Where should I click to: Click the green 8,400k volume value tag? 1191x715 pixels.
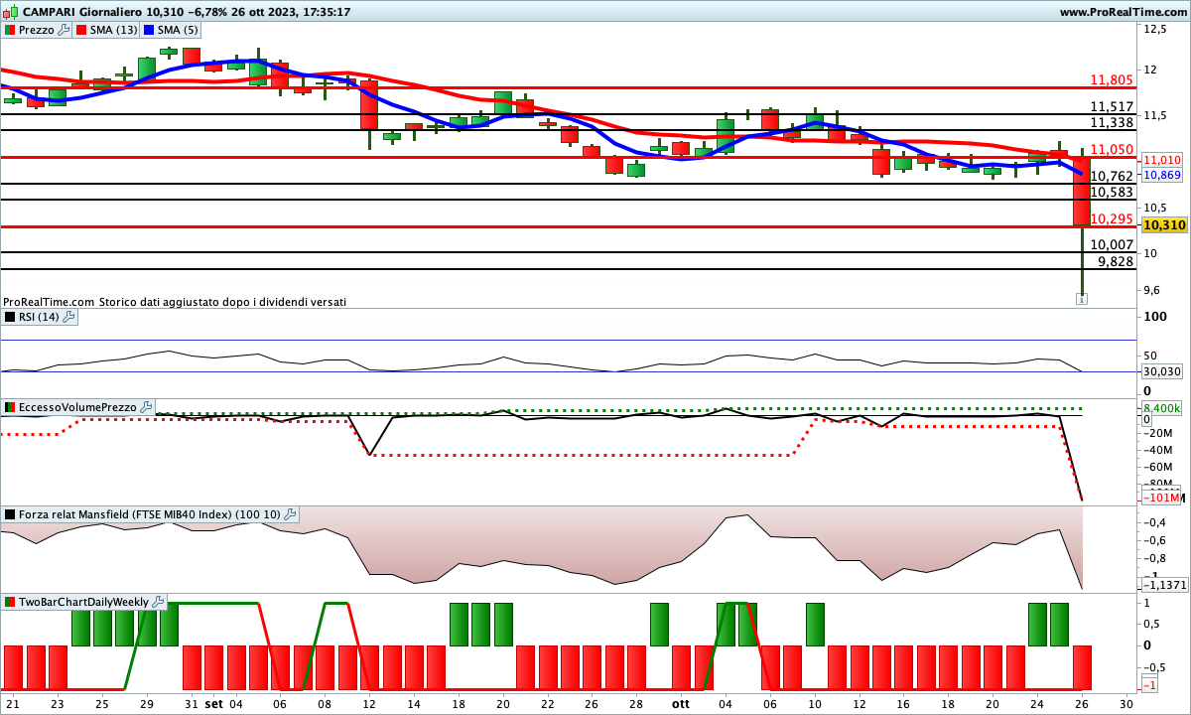(x=1161, y=408)
